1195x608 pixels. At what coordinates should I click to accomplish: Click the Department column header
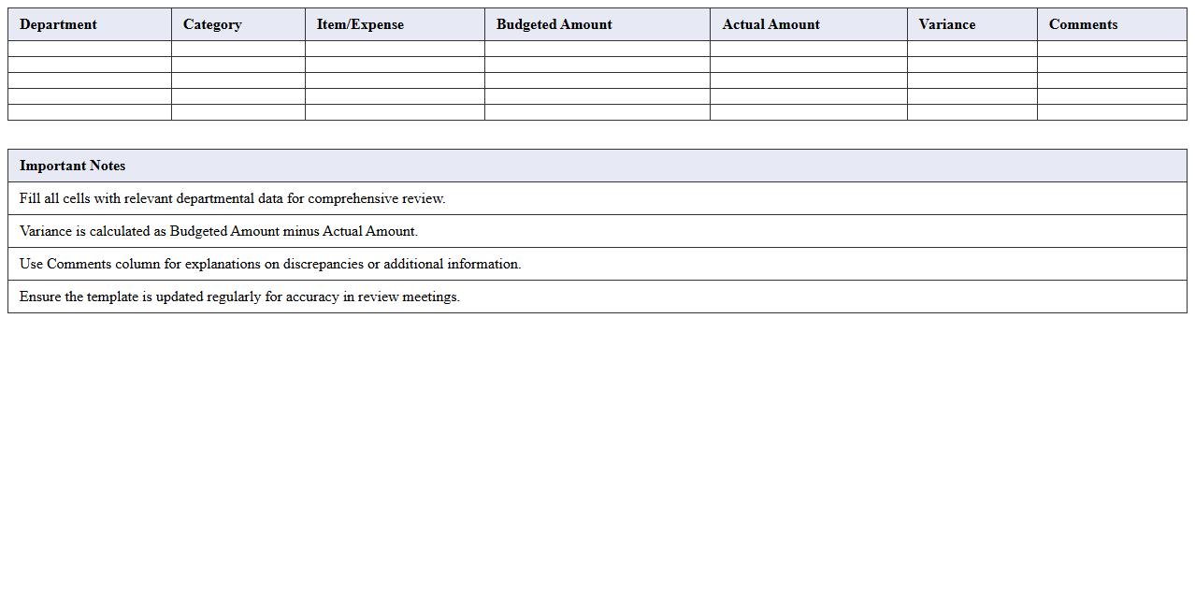click(58, 24)
